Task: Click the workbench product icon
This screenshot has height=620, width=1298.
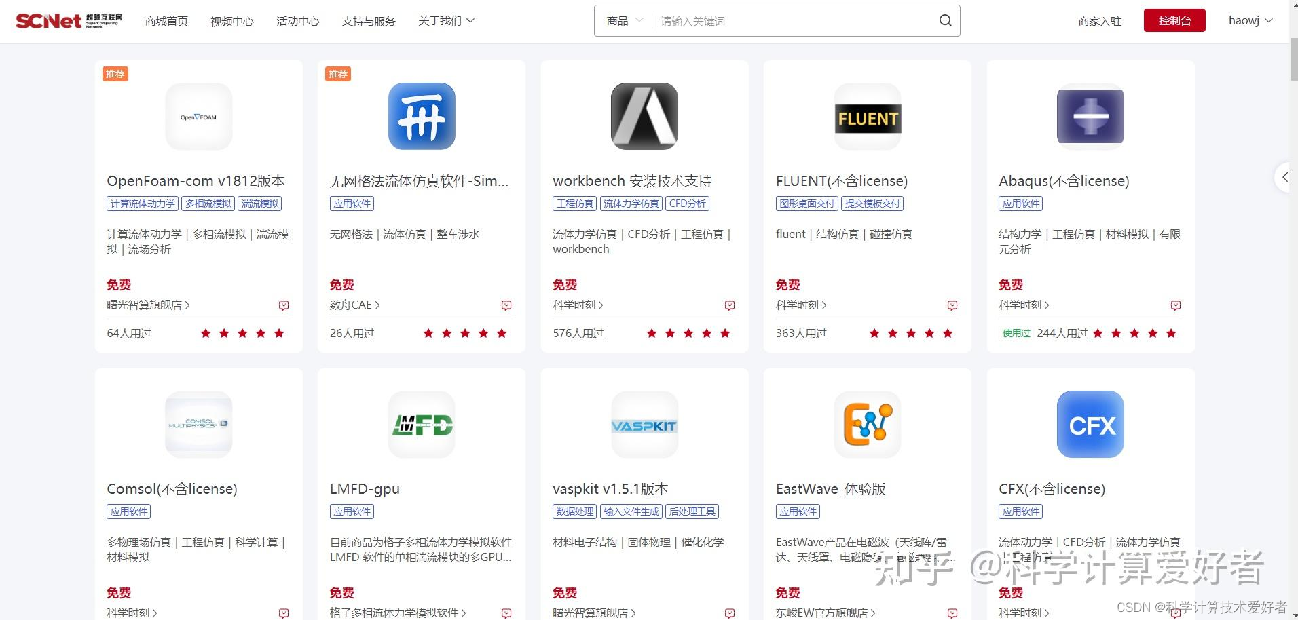Action: point(645,117)
